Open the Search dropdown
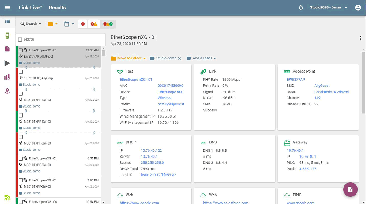 click(31, 24)
